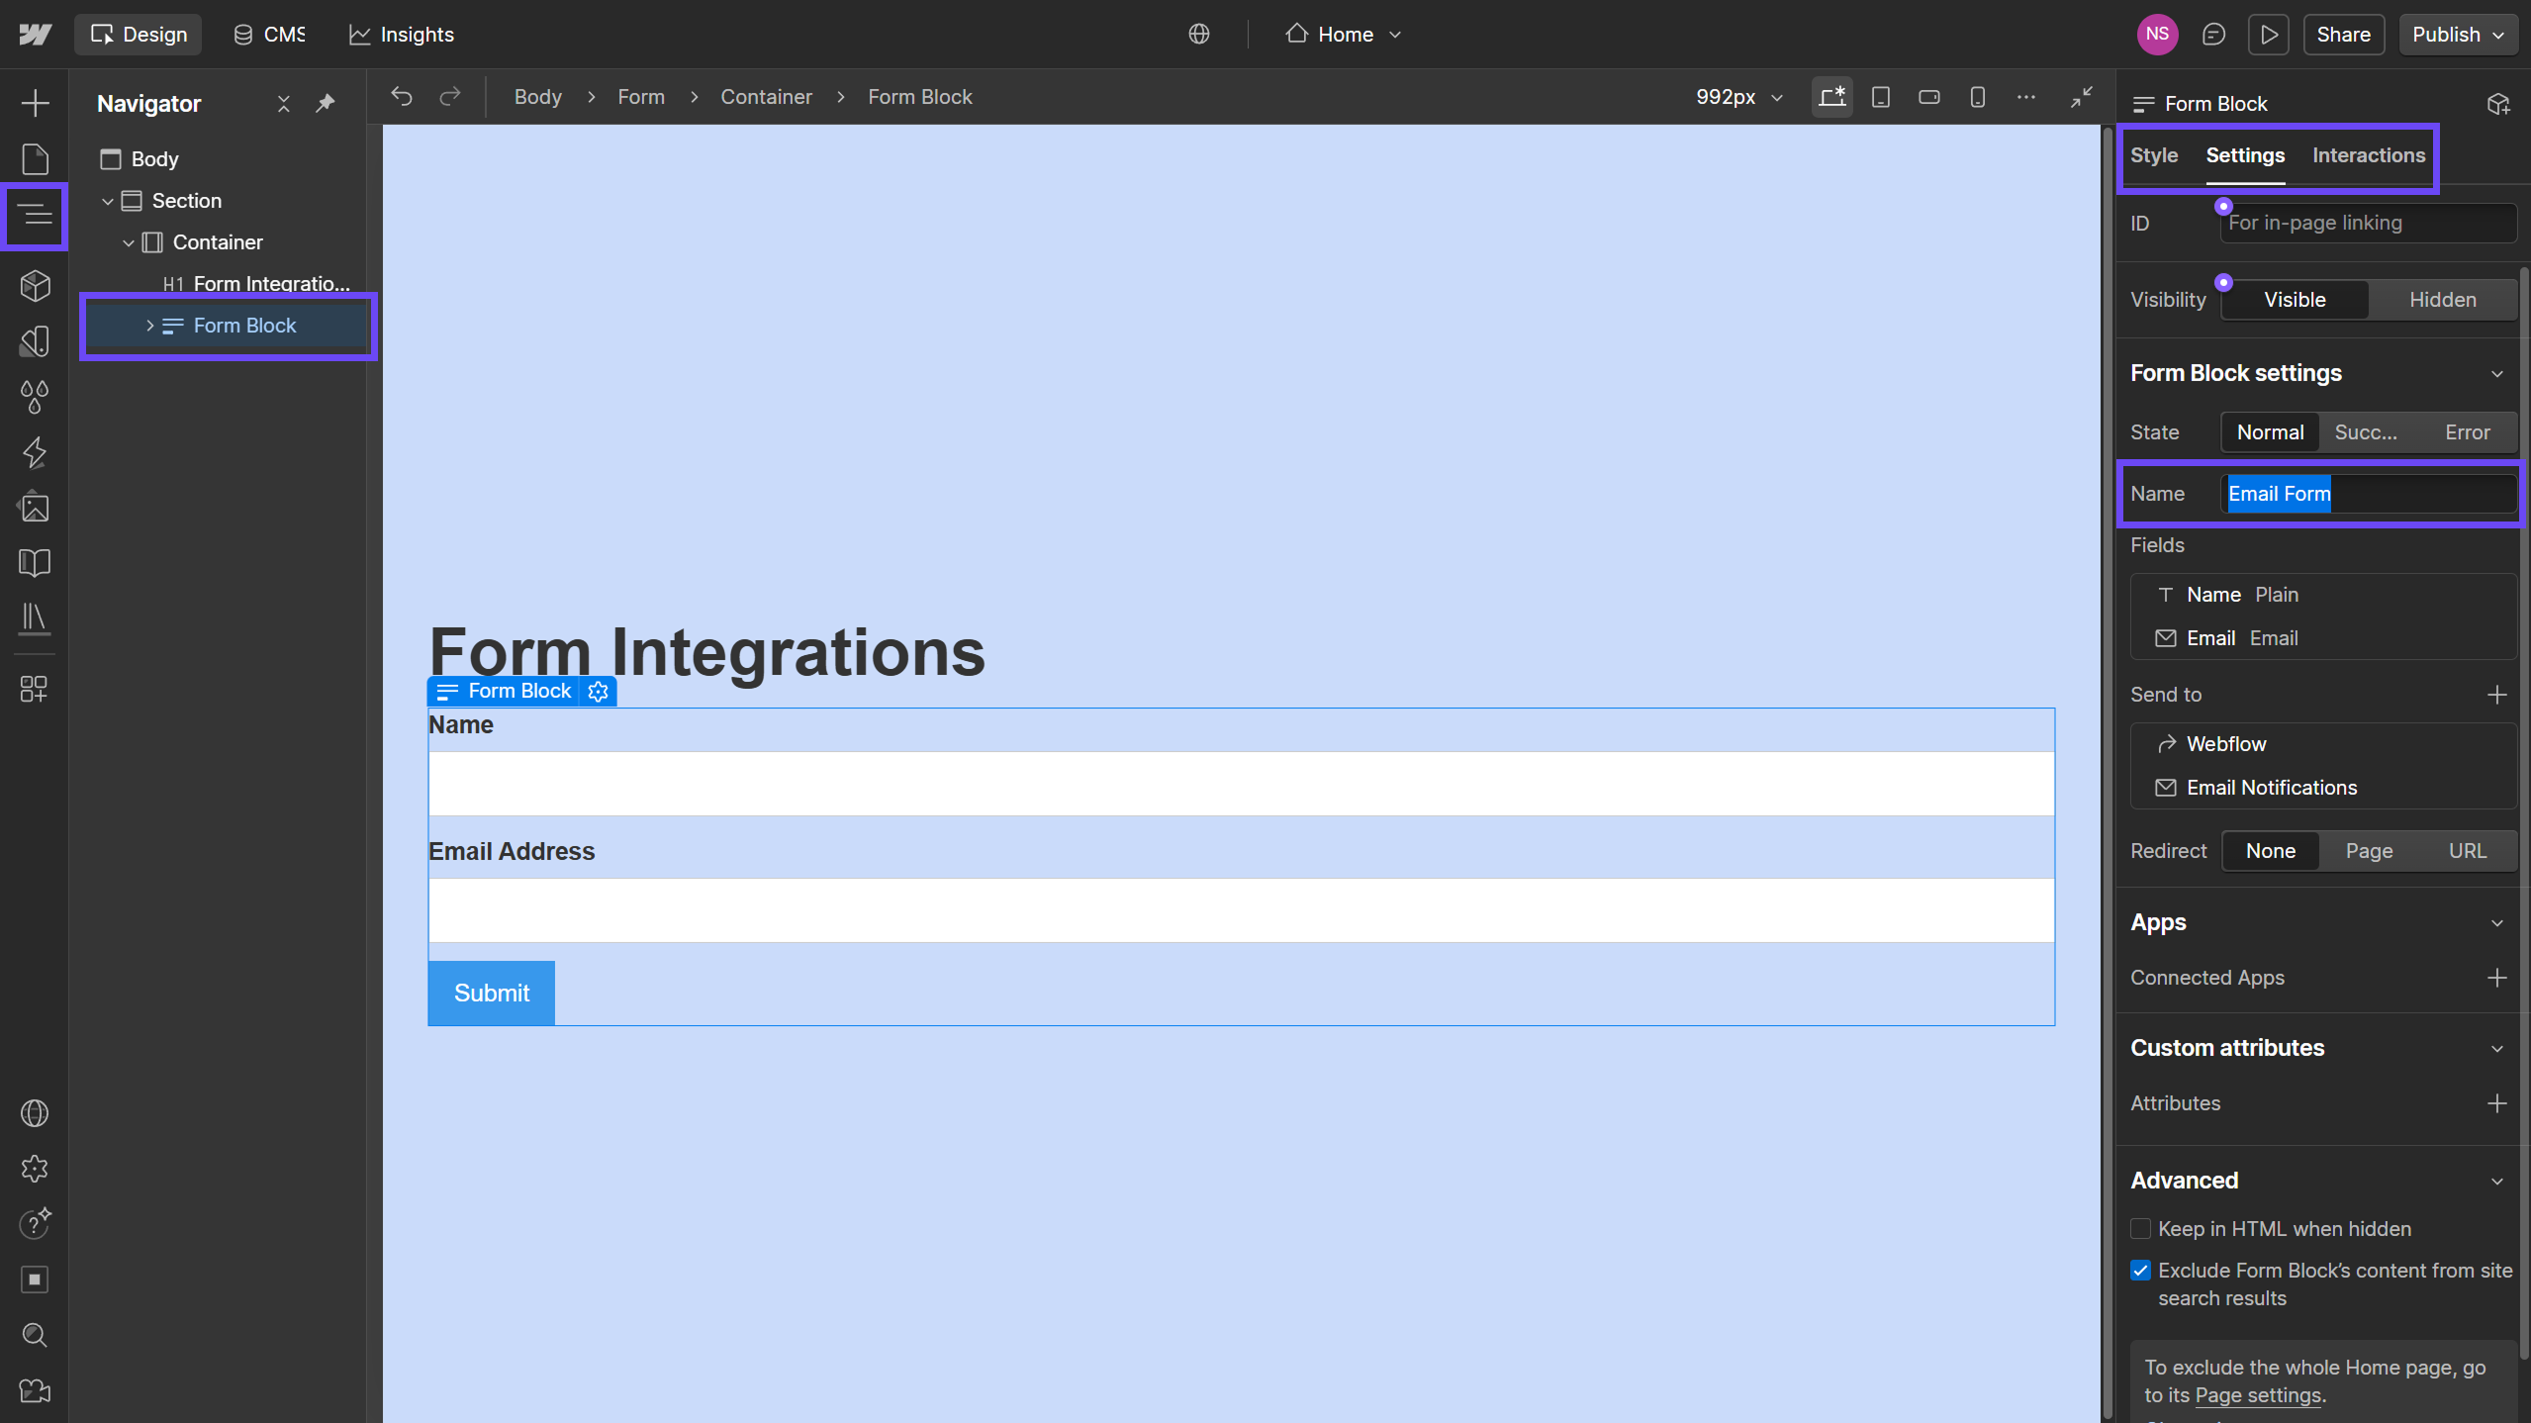Open the Insights tab

click(402, 35)
